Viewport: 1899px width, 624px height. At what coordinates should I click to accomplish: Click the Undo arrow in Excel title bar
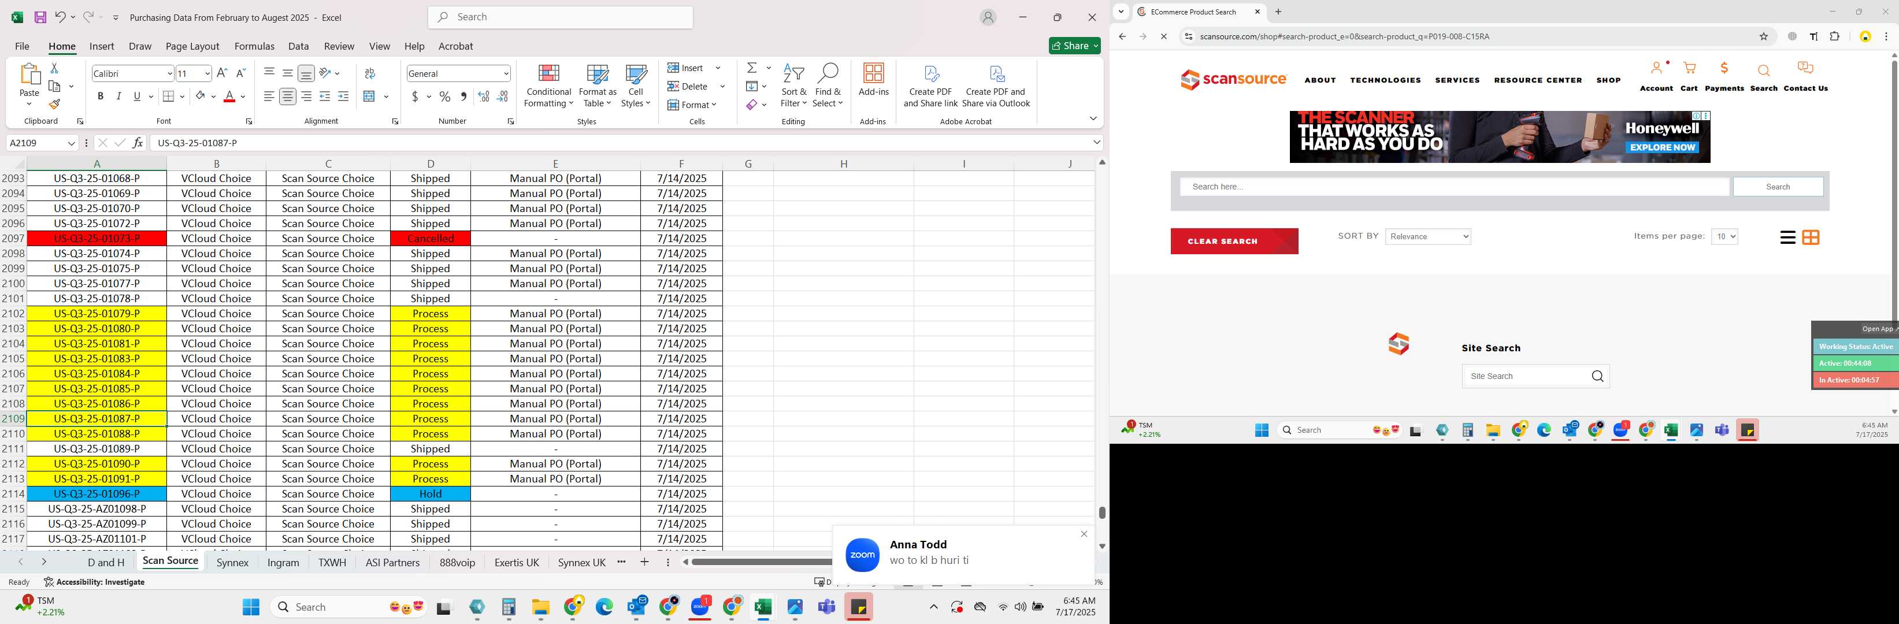(x=60, y=17)
